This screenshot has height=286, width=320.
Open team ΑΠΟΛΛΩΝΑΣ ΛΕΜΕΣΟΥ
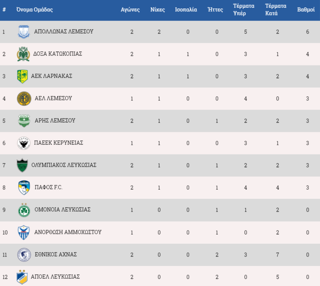pos(64,31)
